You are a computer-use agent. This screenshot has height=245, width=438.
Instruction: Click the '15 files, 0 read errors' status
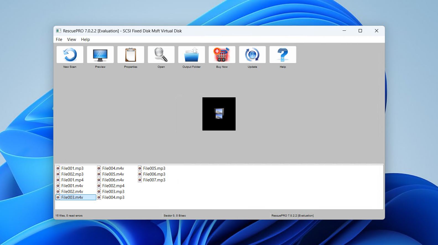[x=69, y=216]
